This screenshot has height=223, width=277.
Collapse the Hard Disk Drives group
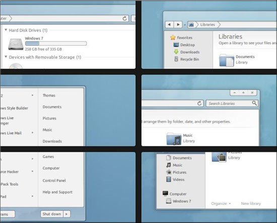(x=6, y=30)
